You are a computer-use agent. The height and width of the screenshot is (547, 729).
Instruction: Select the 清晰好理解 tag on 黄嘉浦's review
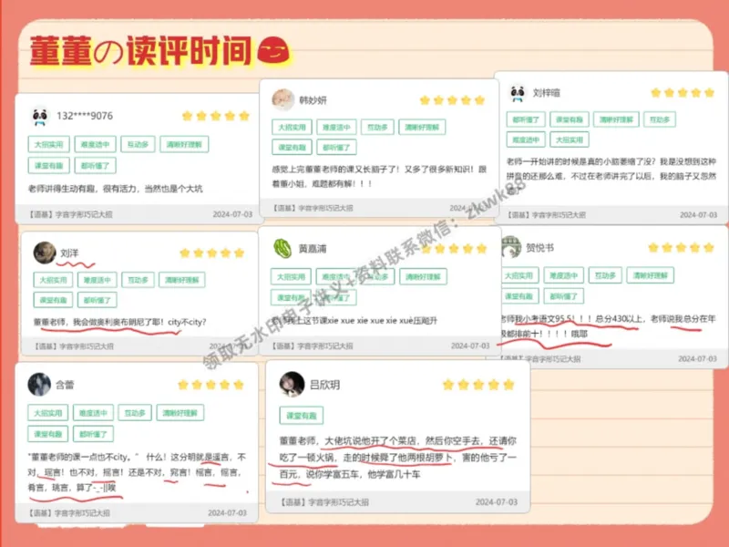(x=423, y=277)
